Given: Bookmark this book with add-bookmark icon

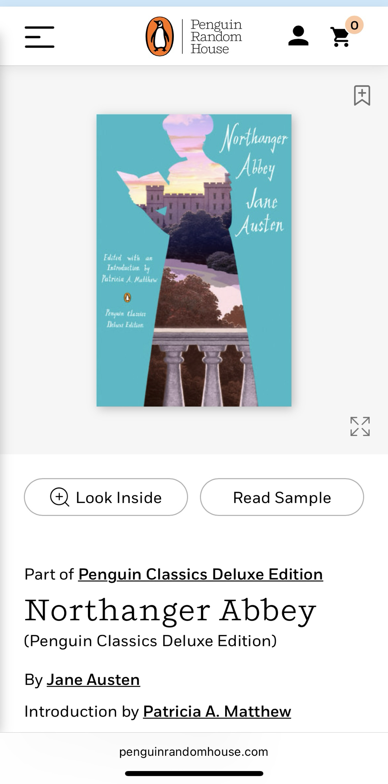Looking at the screenshot, I should point(362,95).
